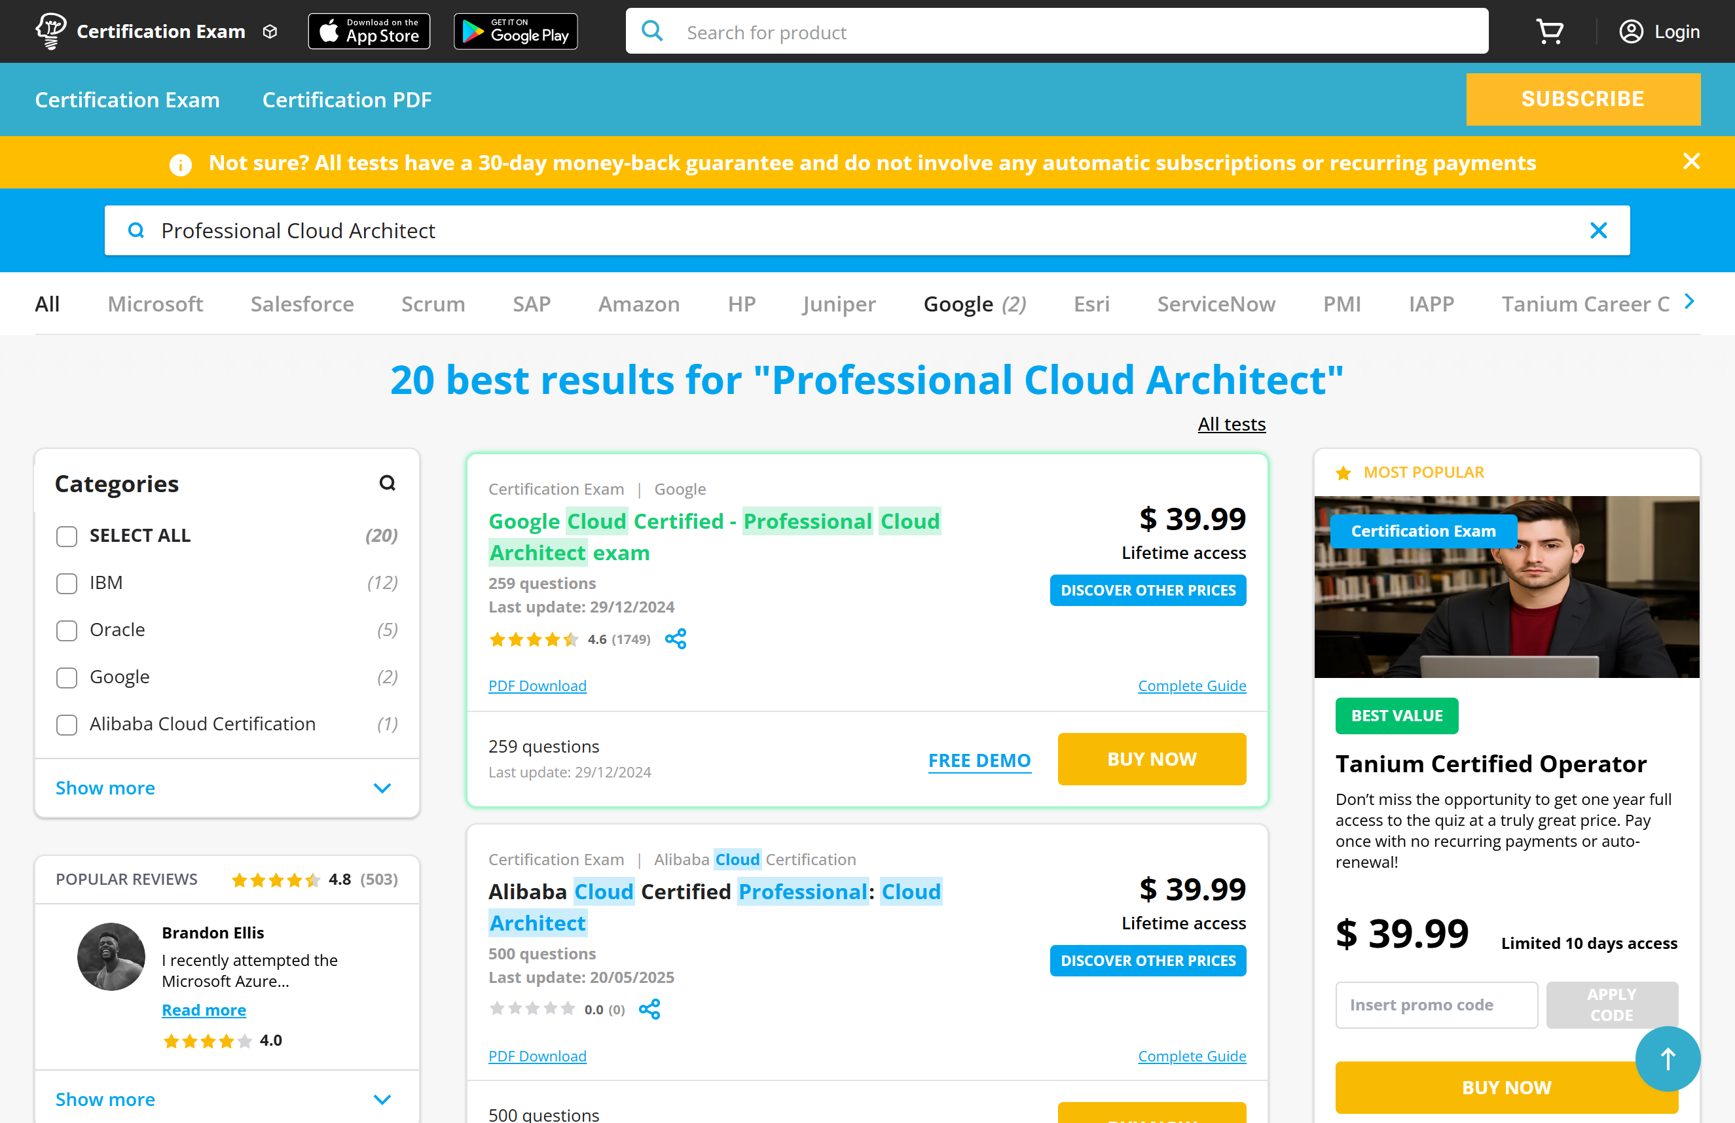Click the cube icon beside Certification Exam logo
The height and width of the screenshot is (1123, 1735).
[x=270, y=32]
